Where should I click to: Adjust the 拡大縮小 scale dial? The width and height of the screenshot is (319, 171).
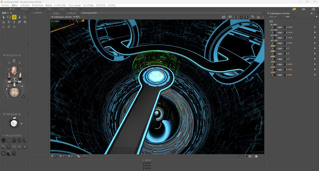[280, 27]
